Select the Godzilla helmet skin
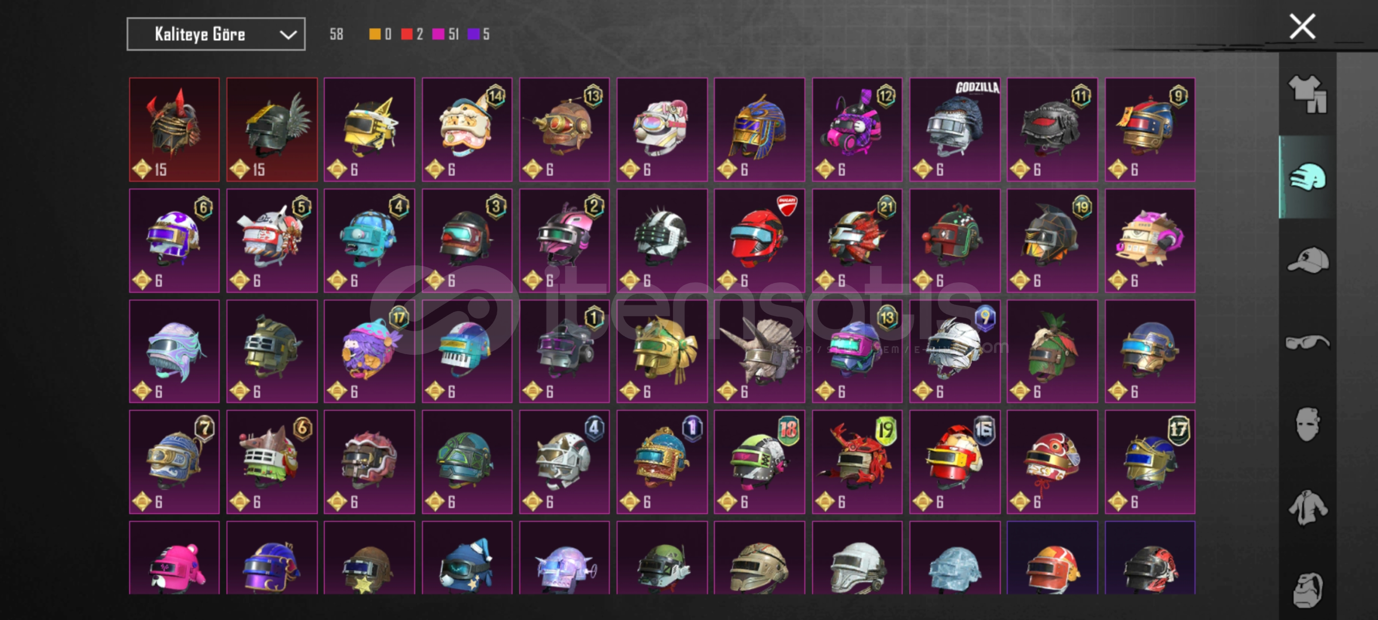This screenshot has width=1378, height=620. pos(955,130)
